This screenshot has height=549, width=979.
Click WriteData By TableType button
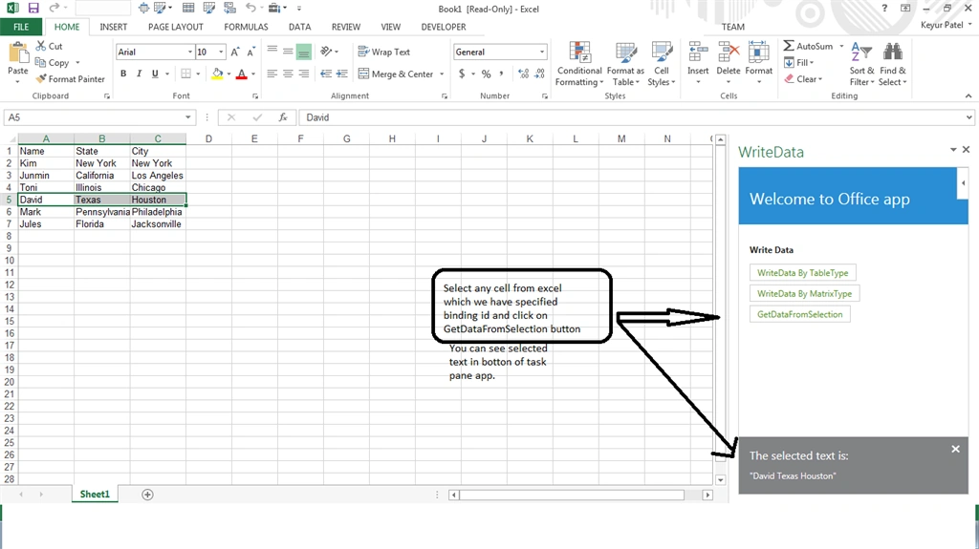(x=803, y=273)
